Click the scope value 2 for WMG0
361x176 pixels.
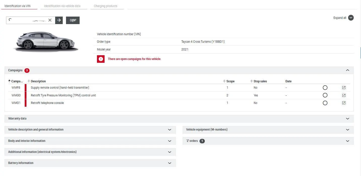[x=227, y=95]
